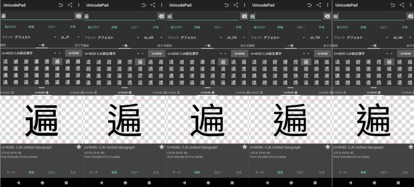Star the U+904D character in zh_HK screen

coord(410,147)
